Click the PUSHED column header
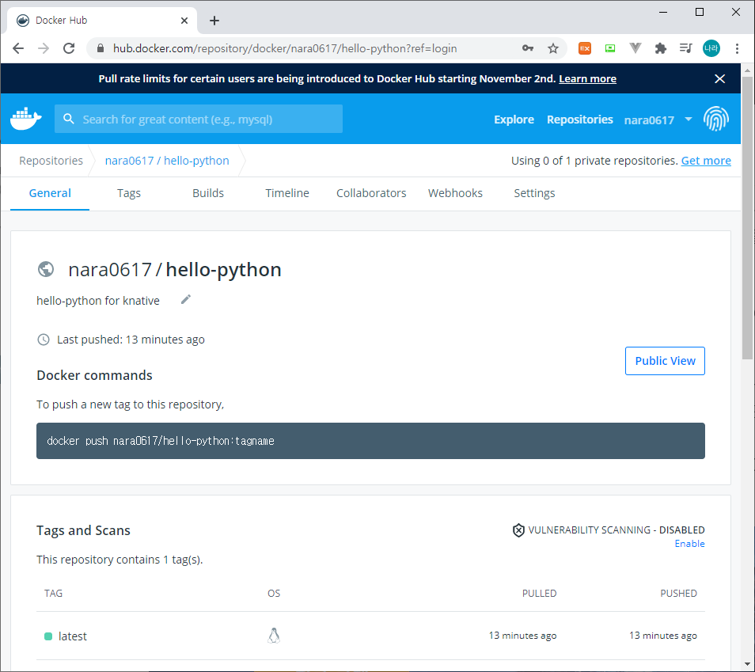This screenshot has height=672, width=755. pyautogui.click(x=678, y=594)
